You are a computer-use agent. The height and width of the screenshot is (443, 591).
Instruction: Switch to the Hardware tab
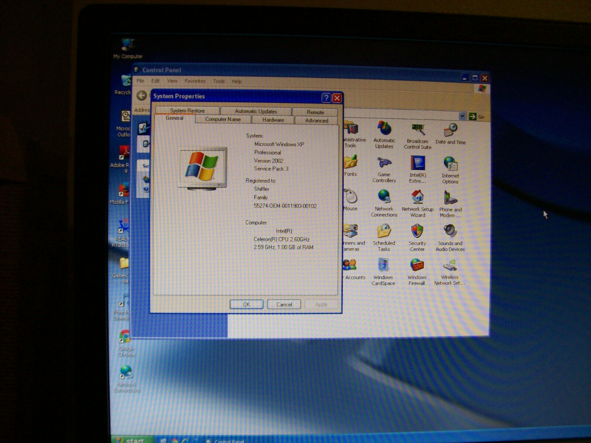pos(273,120)
